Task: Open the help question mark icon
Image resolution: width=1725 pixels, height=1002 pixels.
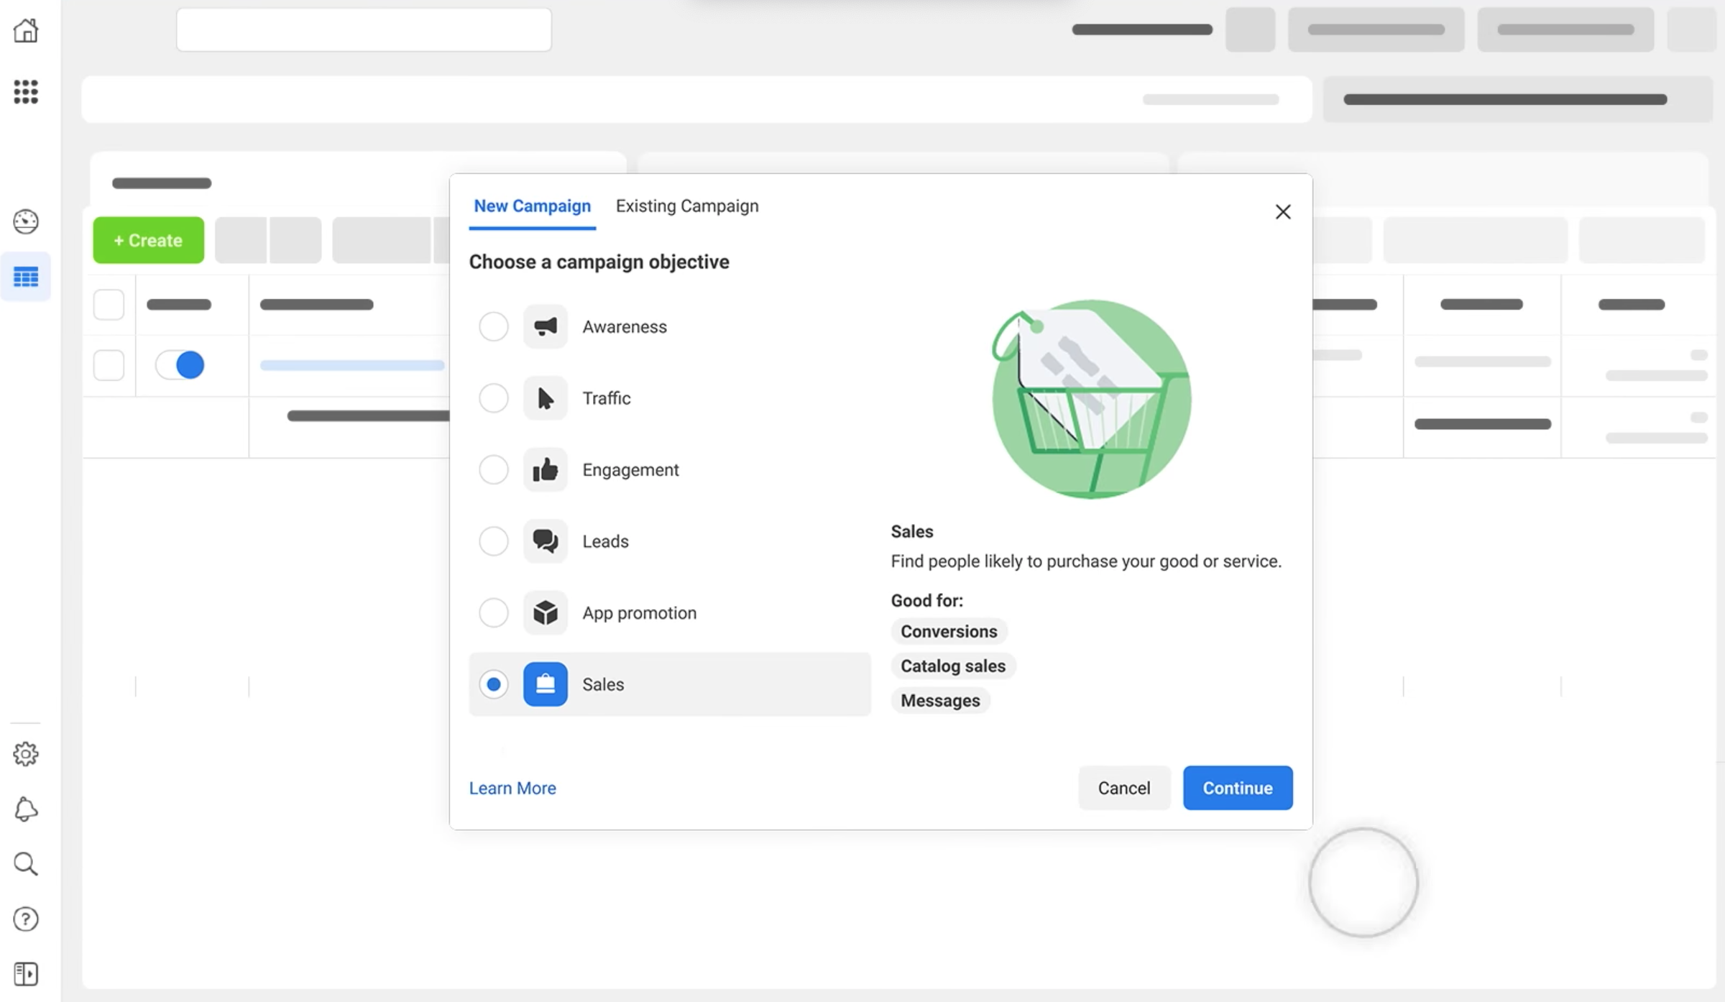Action: [x=26, y=919]
